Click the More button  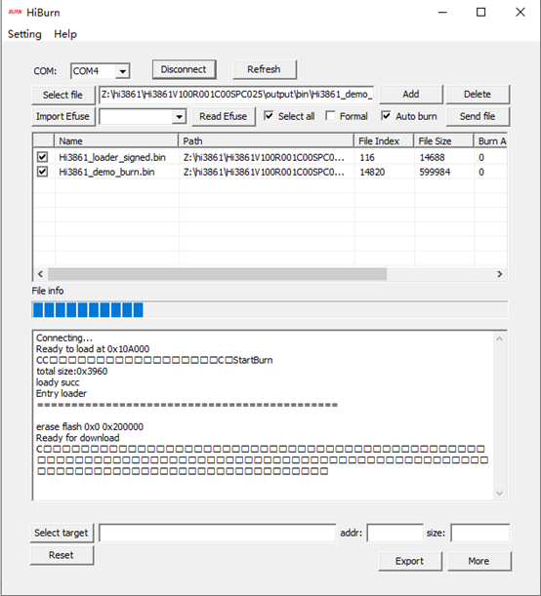pos(479,562)
